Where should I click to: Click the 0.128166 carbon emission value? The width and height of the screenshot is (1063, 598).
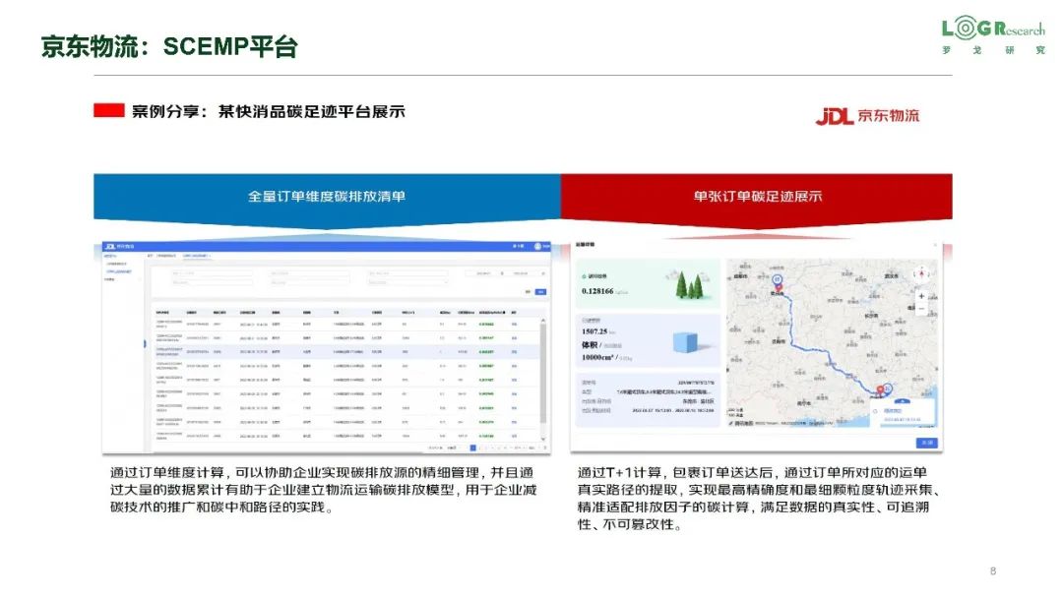597,291
